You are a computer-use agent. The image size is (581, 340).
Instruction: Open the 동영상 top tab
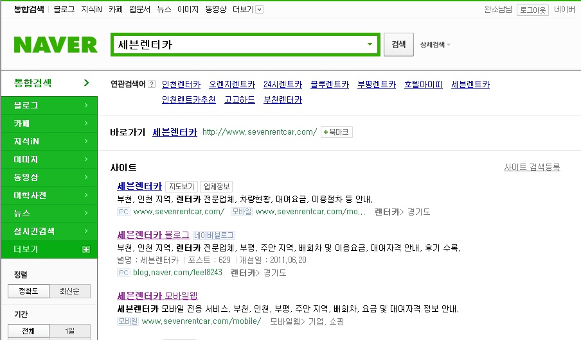216,9
